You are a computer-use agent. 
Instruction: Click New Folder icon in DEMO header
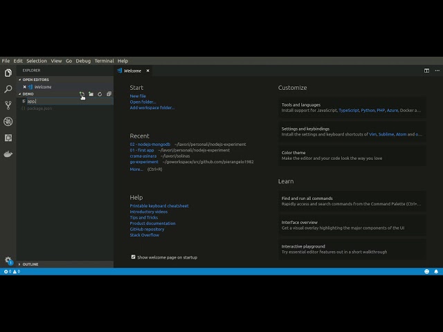click(91, 94)
